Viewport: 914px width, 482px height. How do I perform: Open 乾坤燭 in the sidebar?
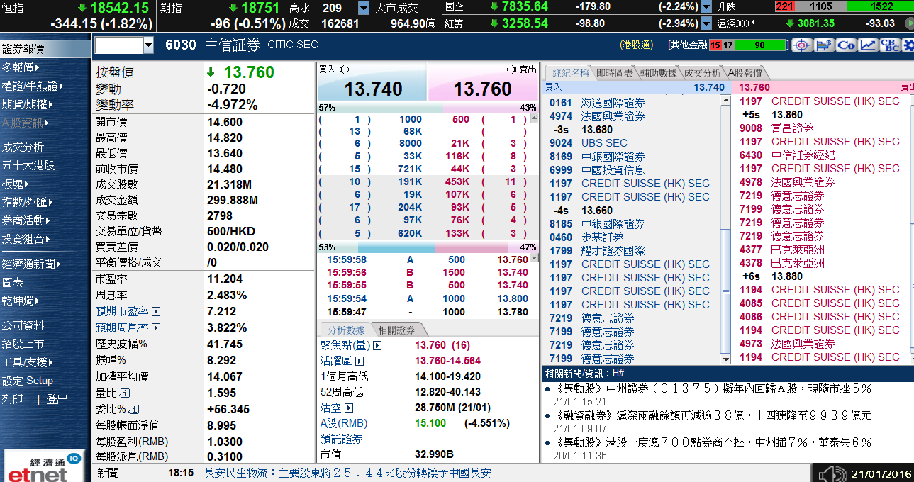click(21, 301)
